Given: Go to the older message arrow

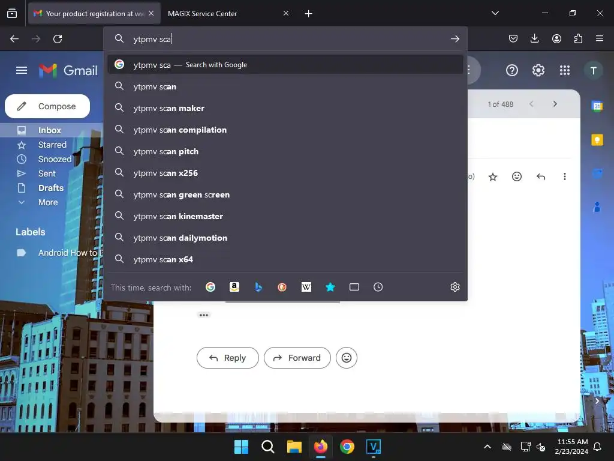Looking at the screenshot, I should pos(555,104).
